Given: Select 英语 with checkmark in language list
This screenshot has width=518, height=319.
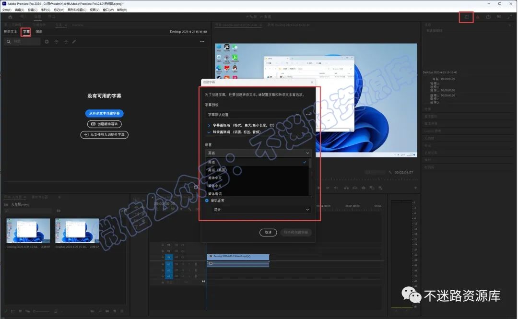Looking at the screenshot, I should click(x=257, y=162).
